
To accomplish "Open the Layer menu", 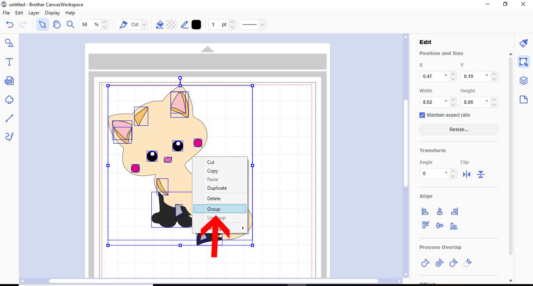I will [34, 12].
